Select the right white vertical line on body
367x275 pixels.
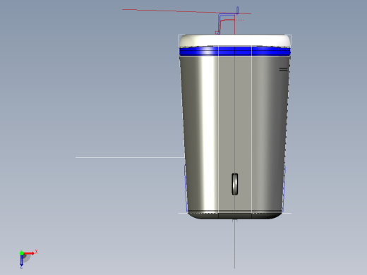click(252, 129)
